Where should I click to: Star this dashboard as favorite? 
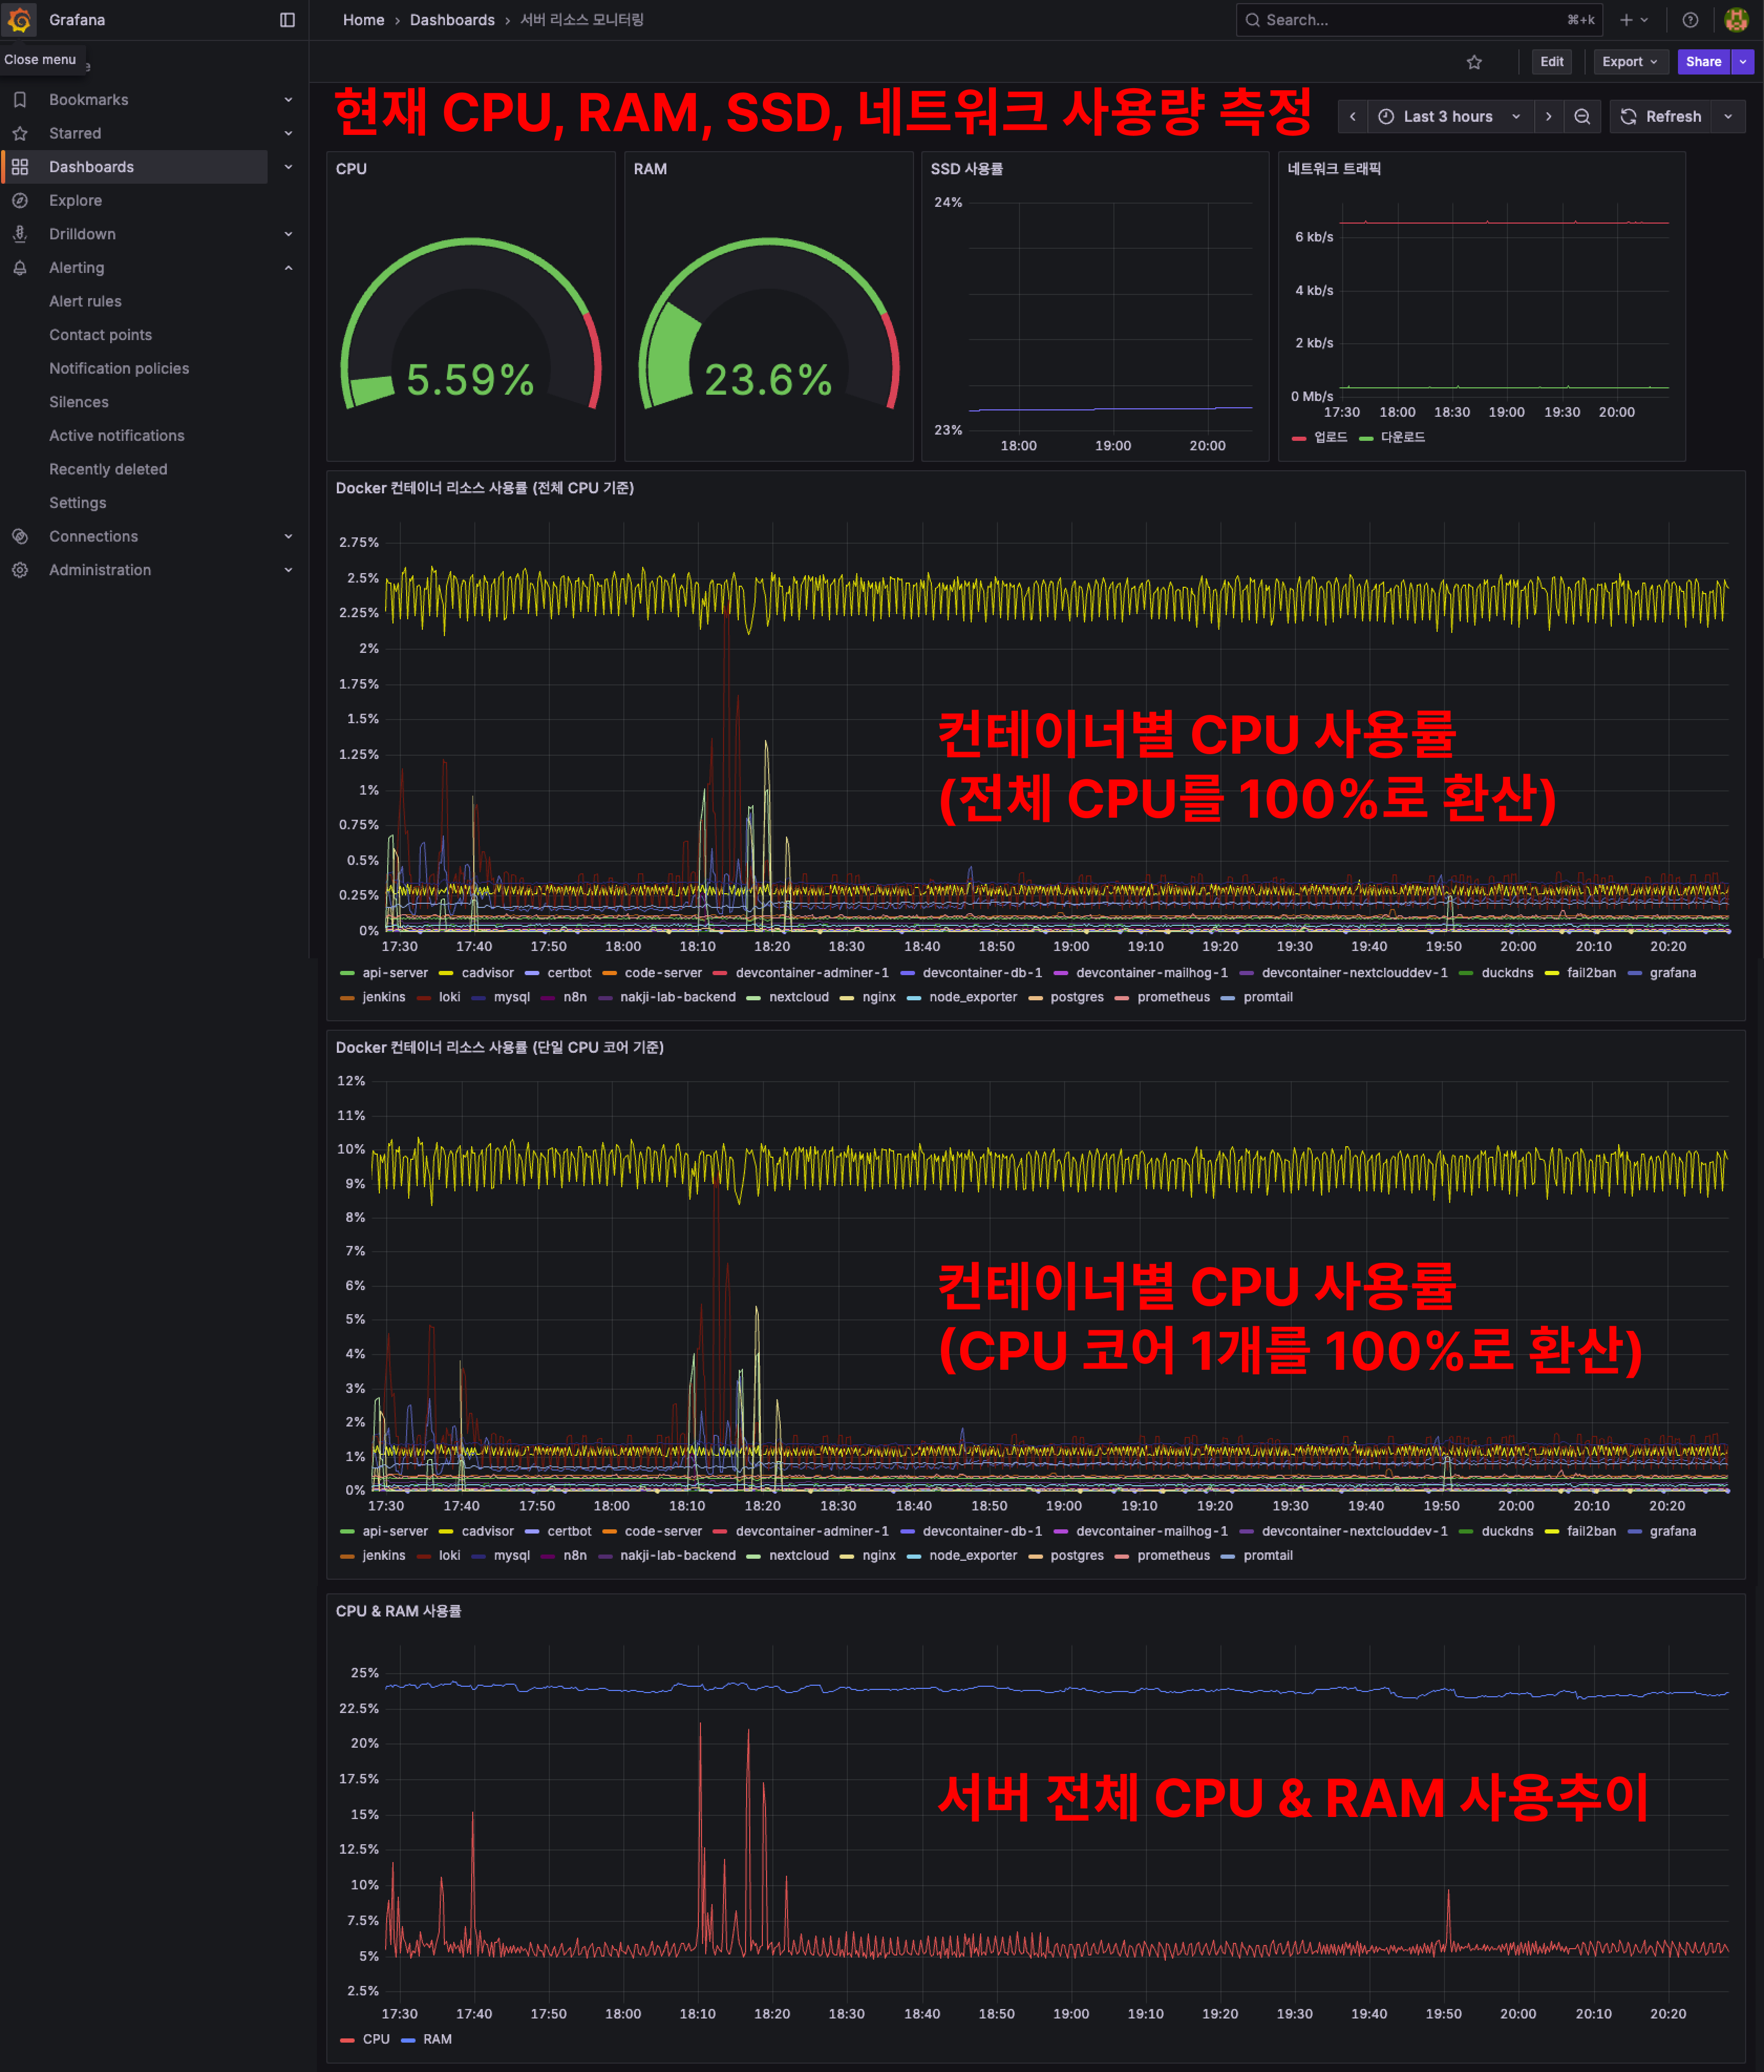point(1474,62)
